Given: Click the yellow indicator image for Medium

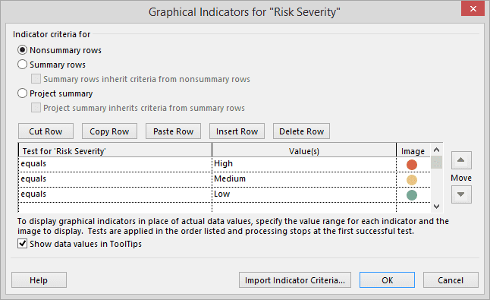Looking at the screenshot, I should pos(412,180).
